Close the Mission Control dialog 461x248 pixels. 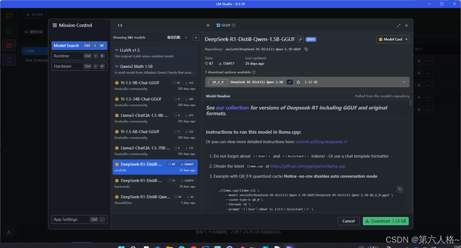pyautogui.click(x=406, y=26)
